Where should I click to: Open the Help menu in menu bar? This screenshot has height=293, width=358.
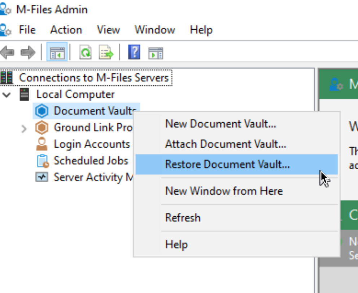point(201,30)
